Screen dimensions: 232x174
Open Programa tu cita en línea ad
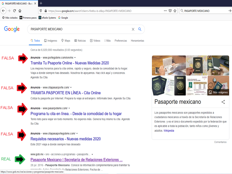click(76, 114)
